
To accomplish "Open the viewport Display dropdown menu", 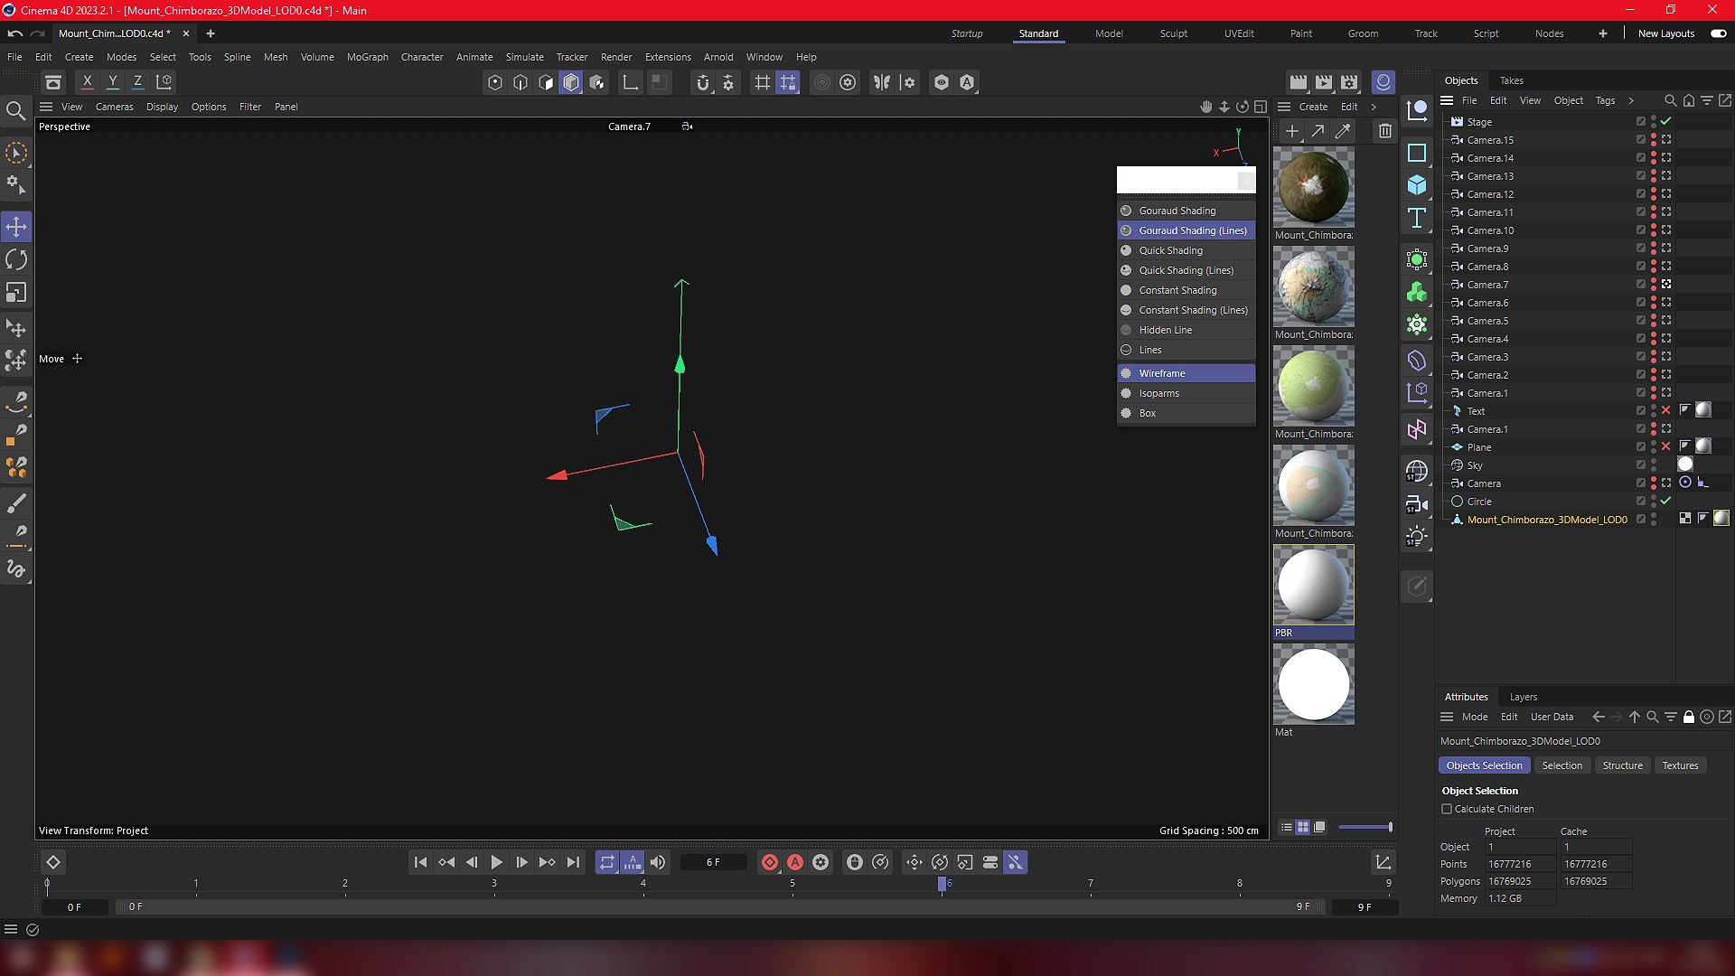I will [162, 107].
